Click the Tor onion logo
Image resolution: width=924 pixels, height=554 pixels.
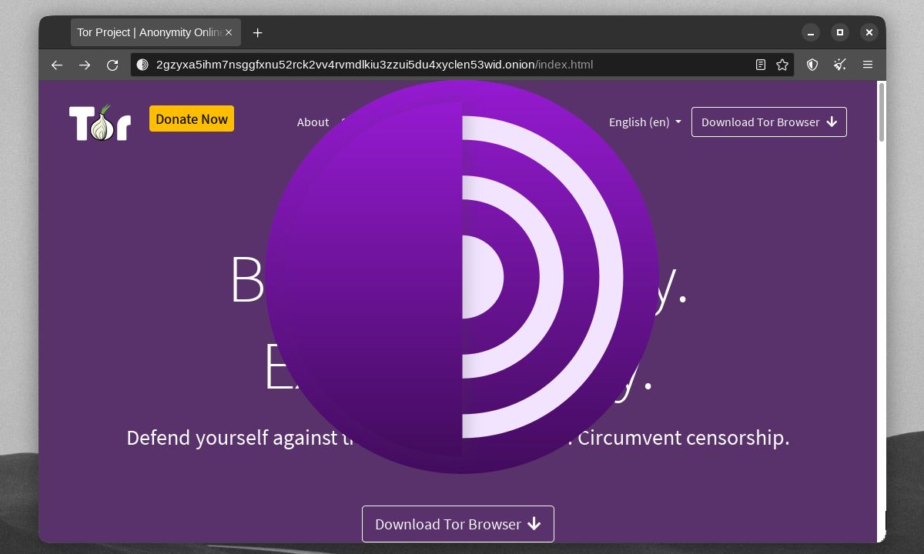[100, 123]
